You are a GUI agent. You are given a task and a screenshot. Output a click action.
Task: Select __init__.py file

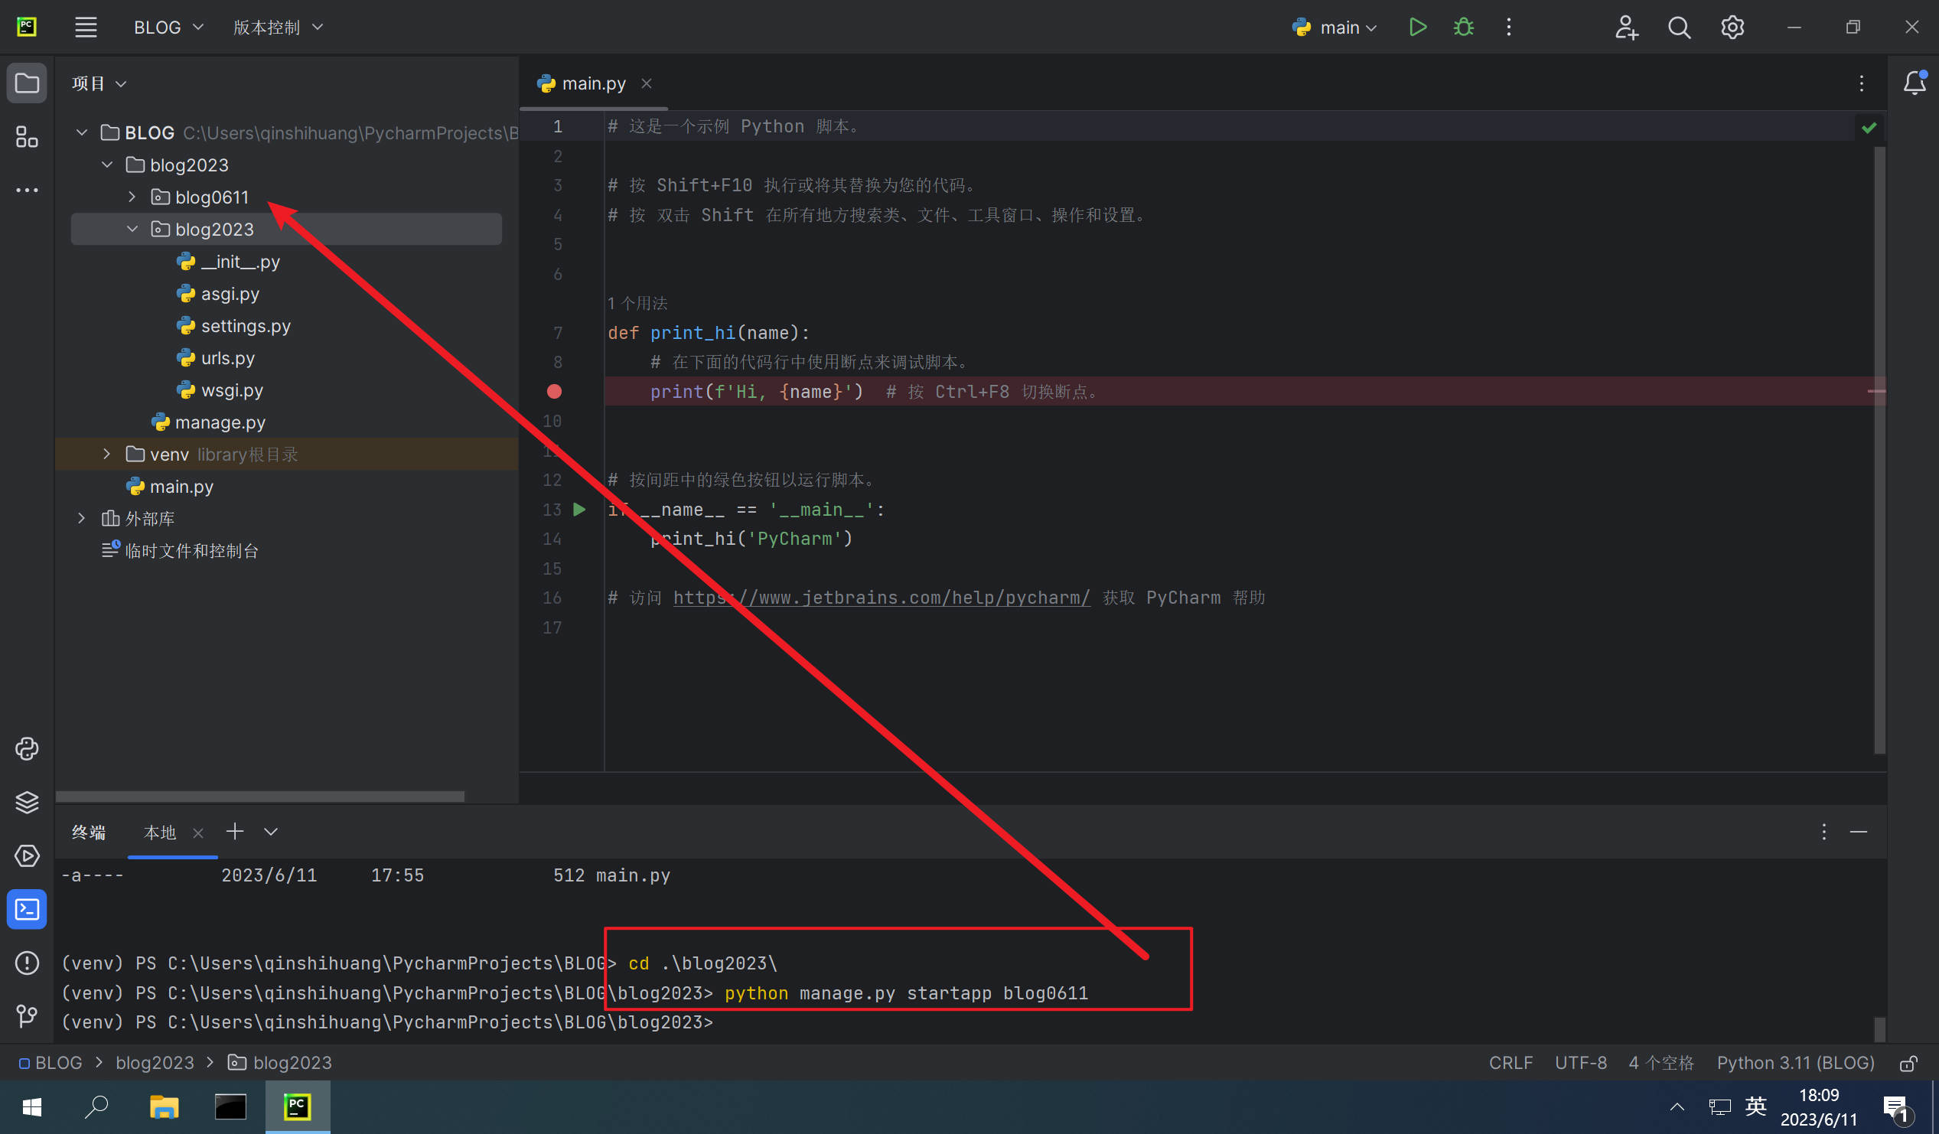(240, 262)
